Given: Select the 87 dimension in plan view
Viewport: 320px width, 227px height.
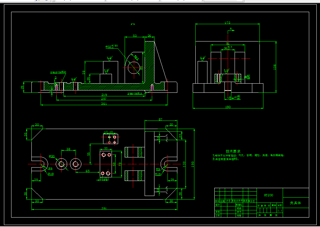Looking at the screenshot, I should [x=160, y=120].
